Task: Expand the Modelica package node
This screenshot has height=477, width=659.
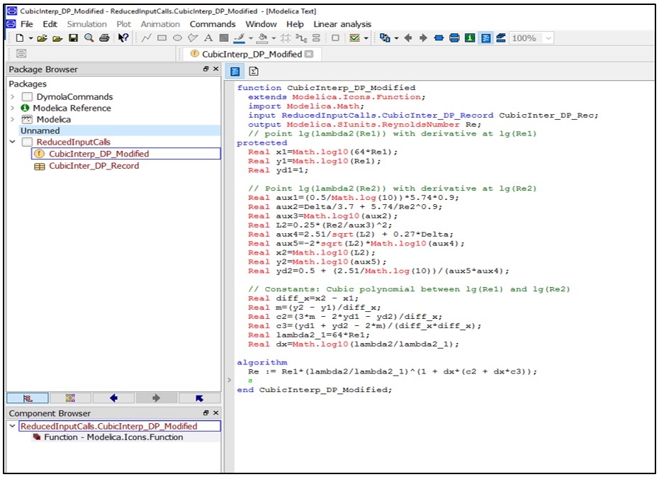Action: (13, 120)
